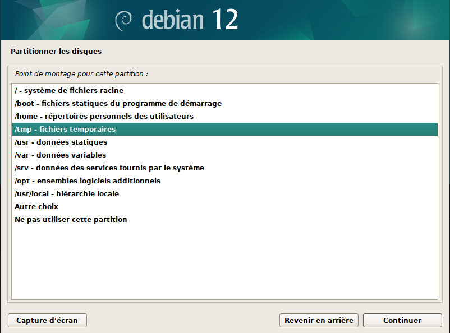The height and width of the screenshot is (333, 450).
Task: Pick /opt ensembles logiciels additionnels
Action: pyautogui.click(x=225, y=181)
